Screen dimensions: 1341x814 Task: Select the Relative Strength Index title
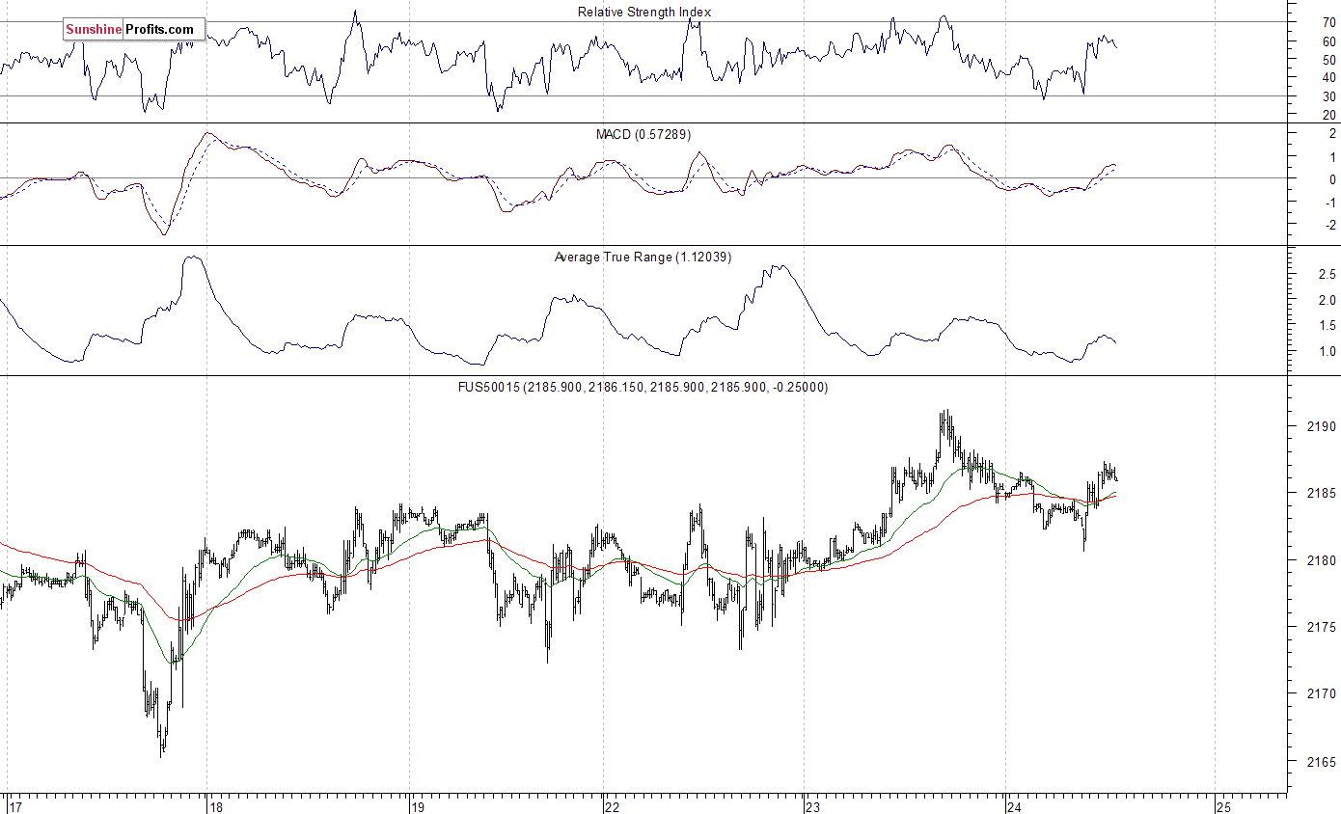click(644, 12)
